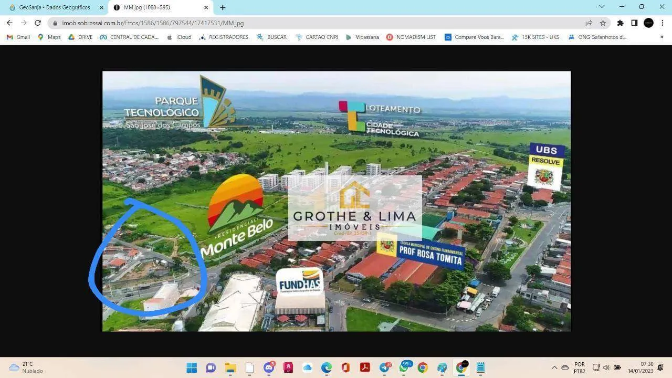Launch Microsoft Edge from the taskbar
This screenshot has width=672, height=378.
326,367
